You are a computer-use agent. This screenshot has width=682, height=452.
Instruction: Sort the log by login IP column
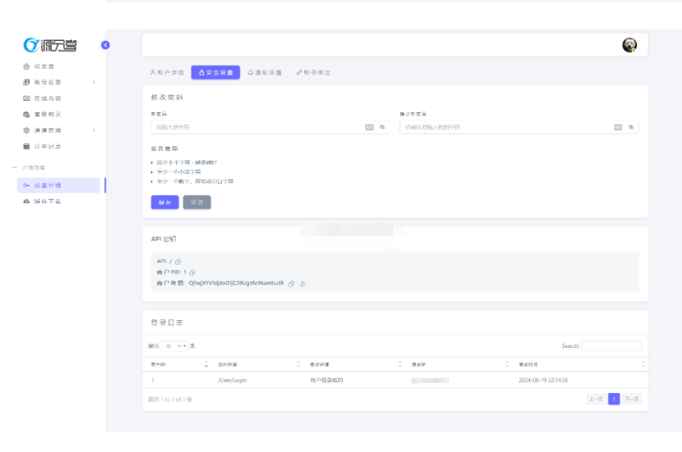coord(460,364)
